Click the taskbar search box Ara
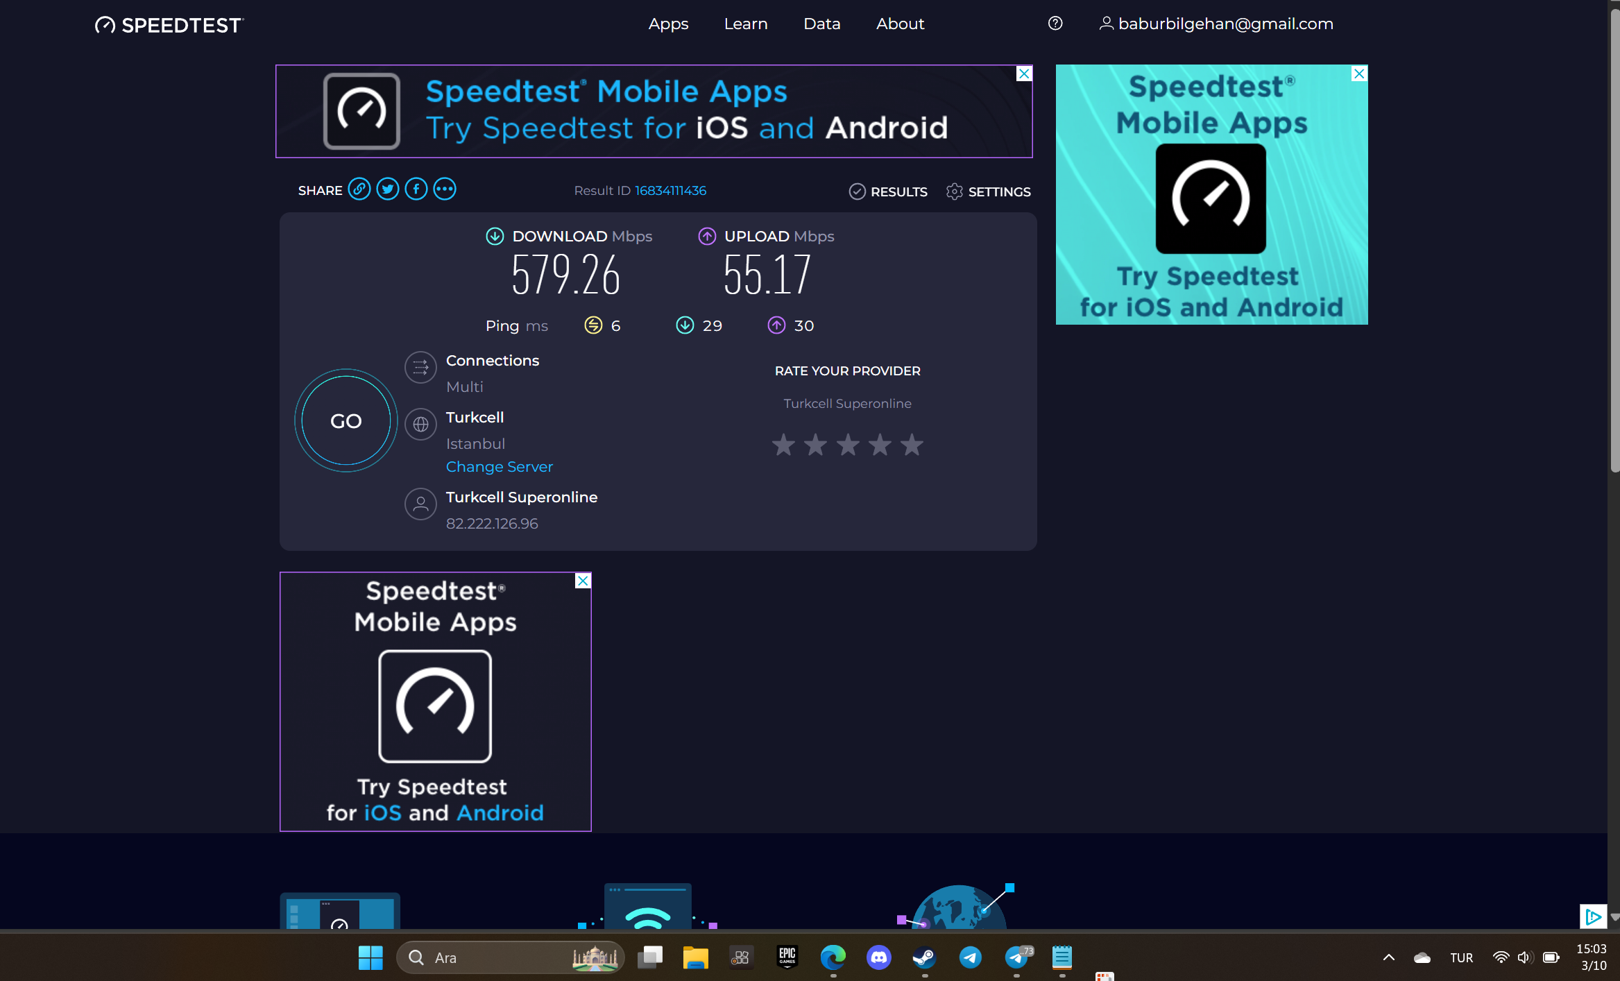The width and height of the screenshot is (1620, 981). pyautogui.click(x=510, y=957)
